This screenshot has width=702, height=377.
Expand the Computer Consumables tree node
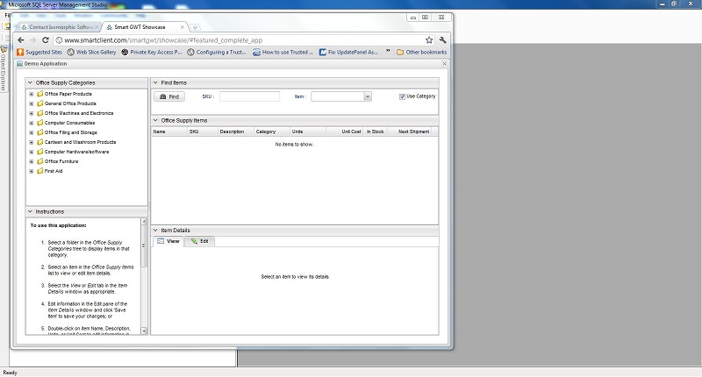(32, 123)
